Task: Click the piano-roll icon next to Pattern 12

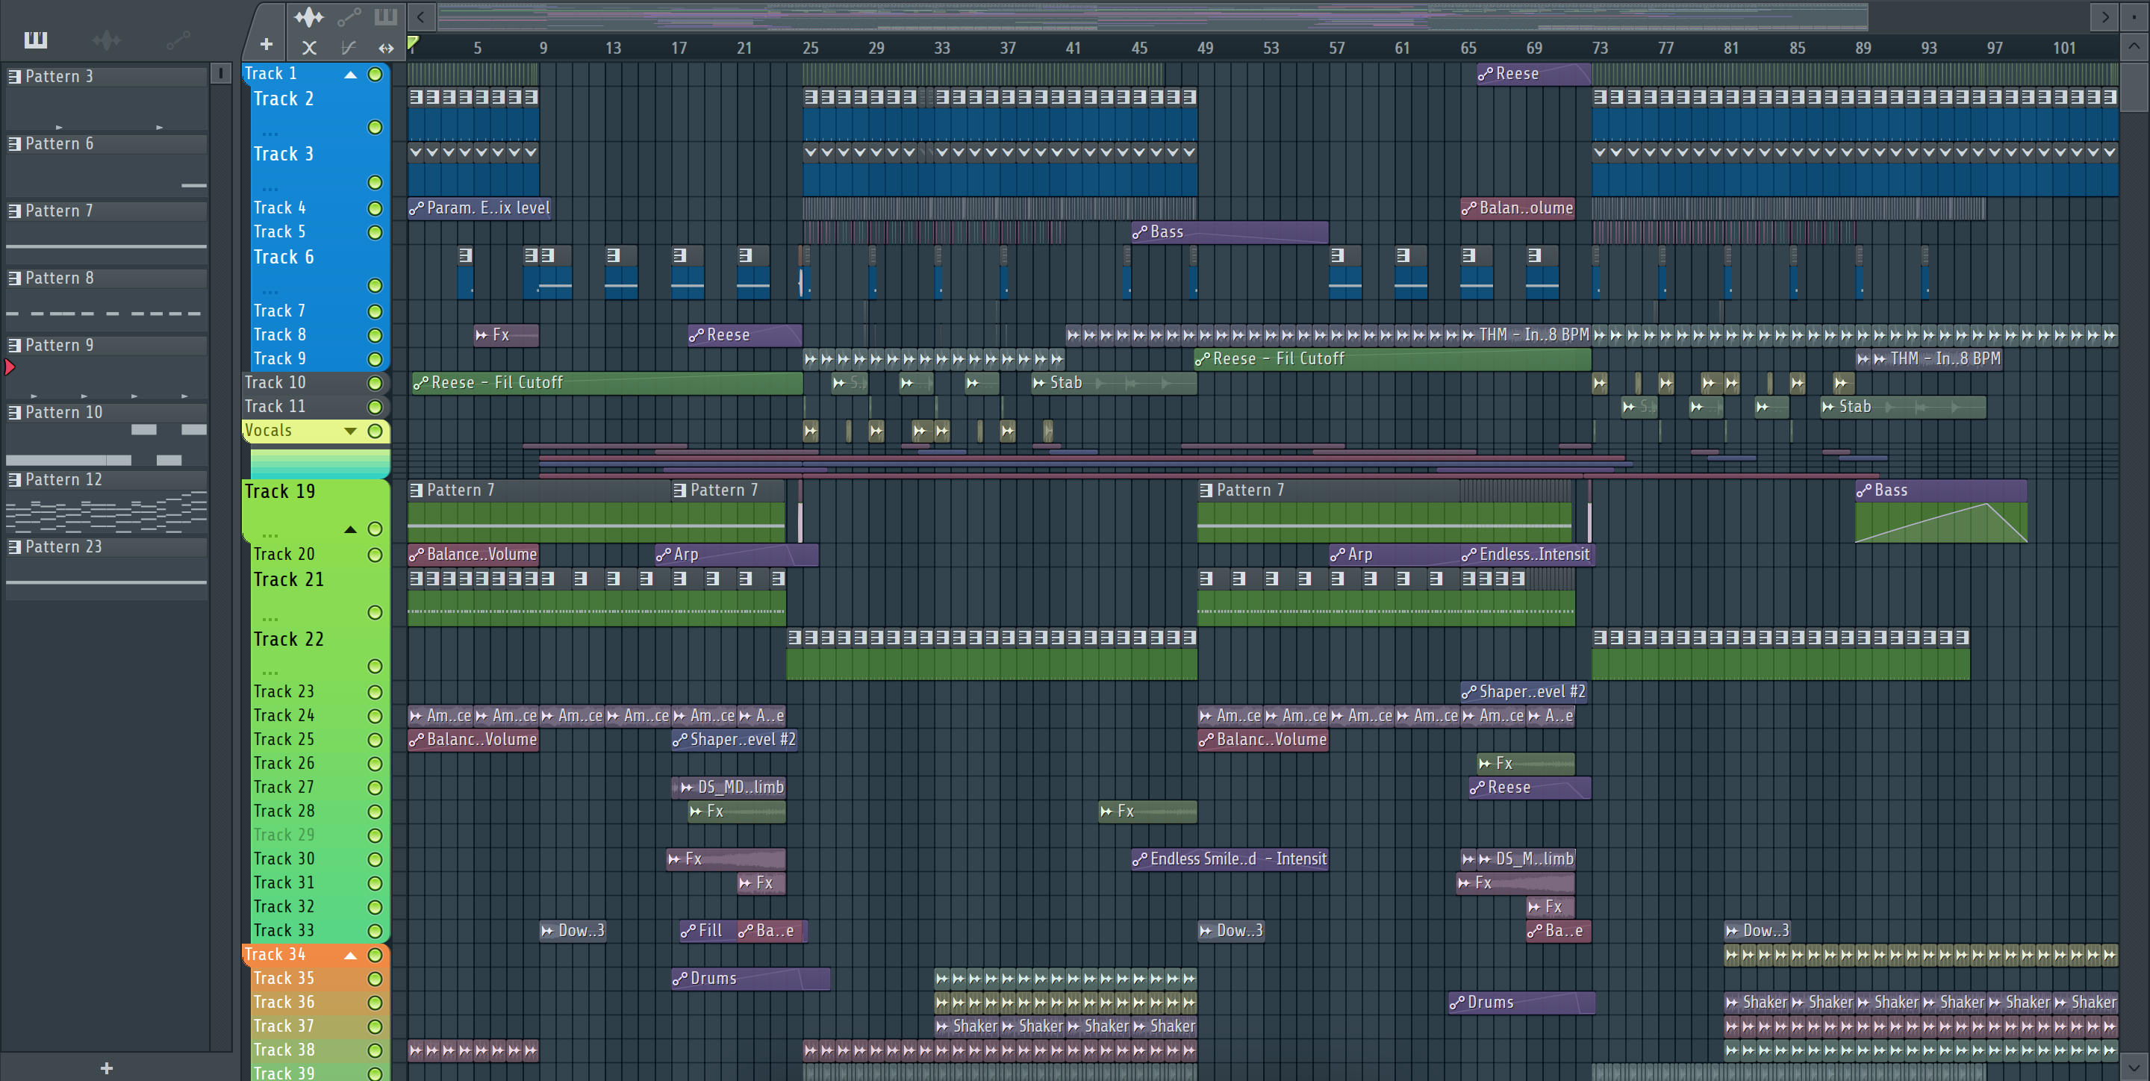Action: pos(14,480)
